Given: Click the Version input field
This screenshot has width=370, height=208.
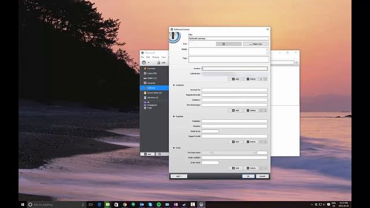Looking at the screenshot, I should 234,68.
